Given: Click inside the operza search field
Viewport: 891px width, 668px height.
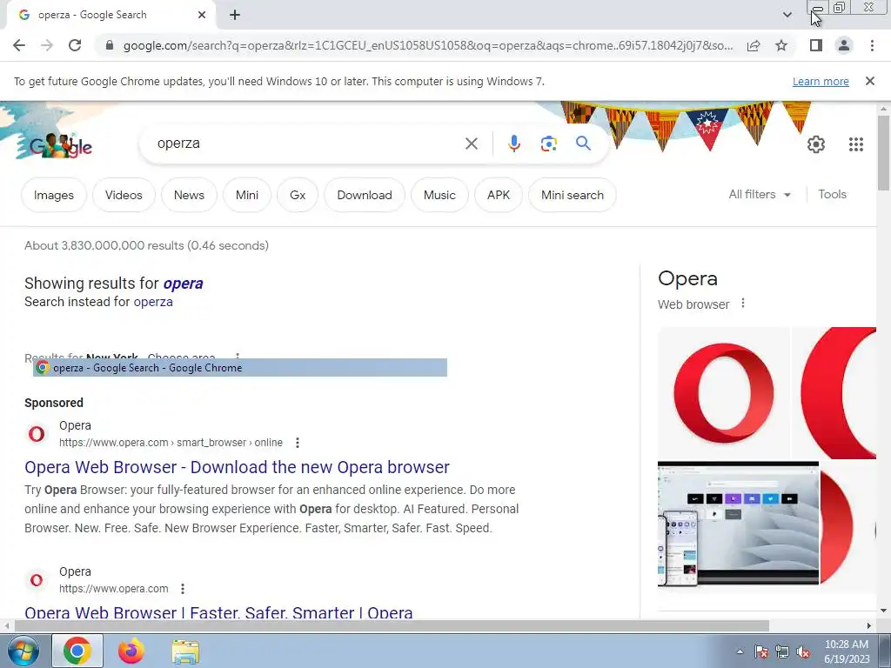Looking at the screenshot, I should pos(307,144).
